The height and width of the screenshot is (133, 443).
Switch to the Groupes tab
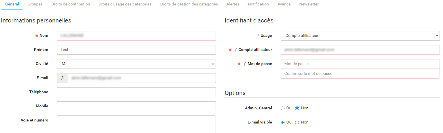35,4
